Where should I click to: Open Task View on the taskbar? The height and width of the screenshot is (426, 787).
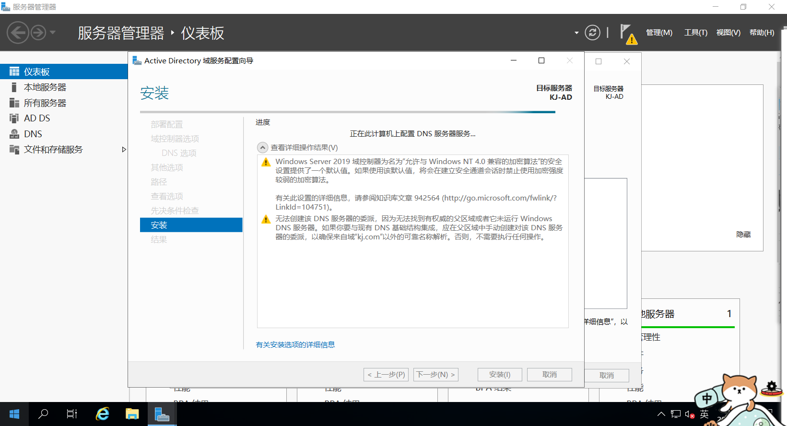tap(72, 414)
